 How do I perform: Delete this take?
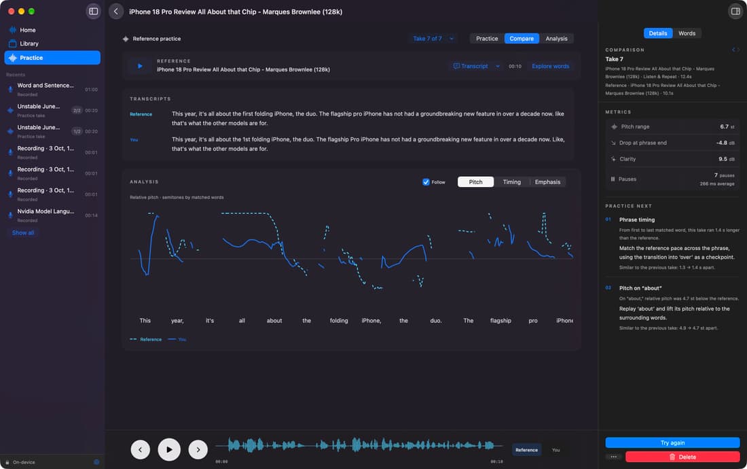click(x=682, y=457)
